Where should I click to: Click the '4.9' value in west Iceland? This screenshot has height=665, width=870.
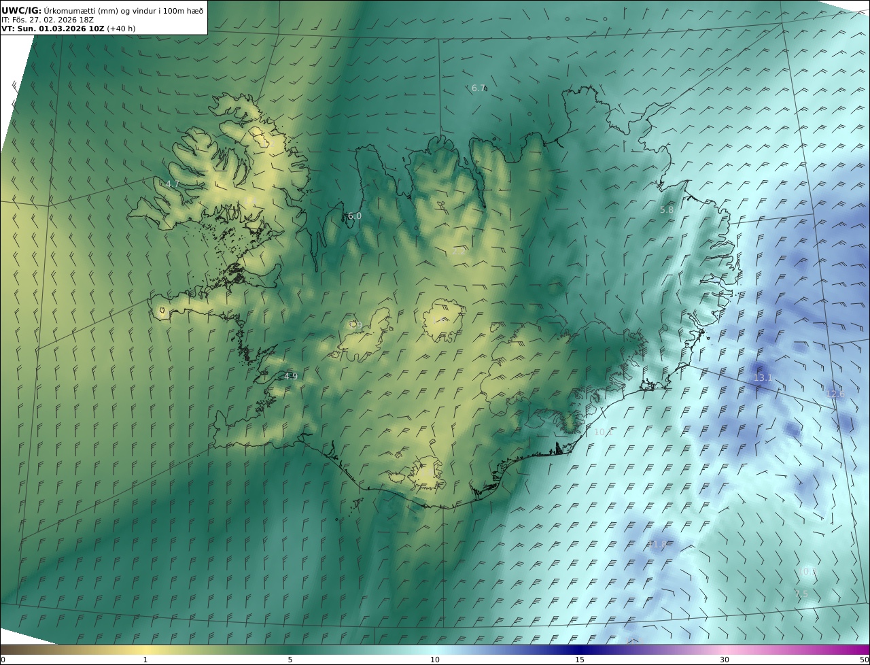(x=291, y=376)
